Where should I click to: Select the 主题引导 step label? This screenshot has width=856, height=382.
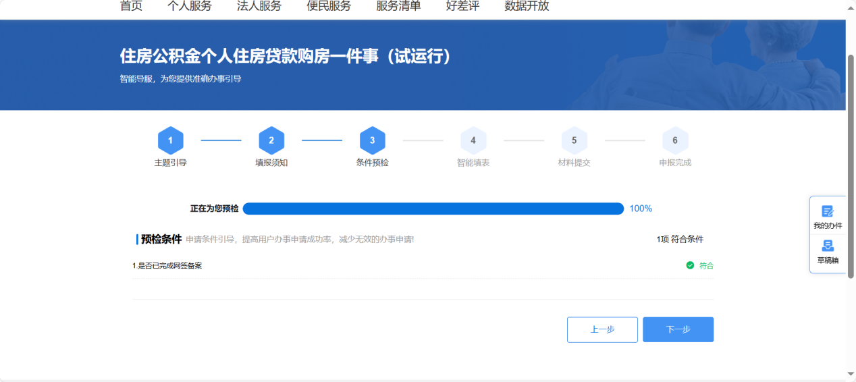(x=171, y=163)
